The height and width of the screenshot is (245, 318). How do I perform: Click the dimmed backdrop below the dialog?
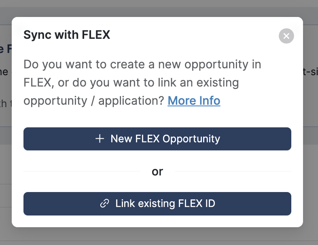click(157, 237)
